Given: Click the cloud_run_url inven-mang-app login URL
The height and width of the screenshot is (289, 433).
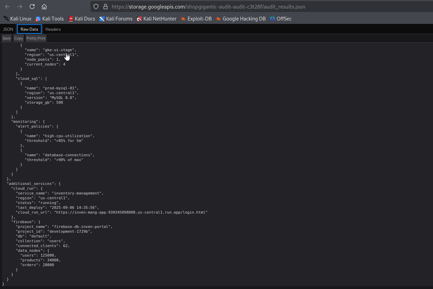Looking at the screenshot, I should [x=131, y=212].
